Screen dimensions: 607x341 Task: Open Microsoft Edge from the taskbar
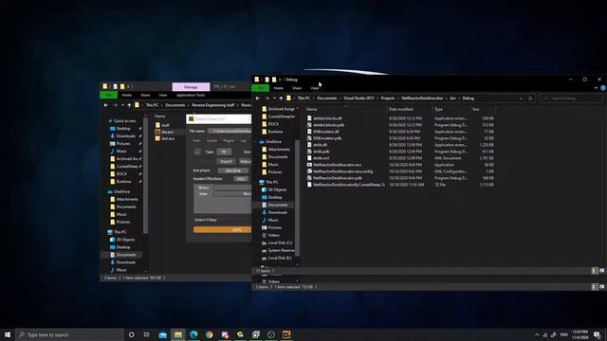pyautogui.click(x=193, y=334)
